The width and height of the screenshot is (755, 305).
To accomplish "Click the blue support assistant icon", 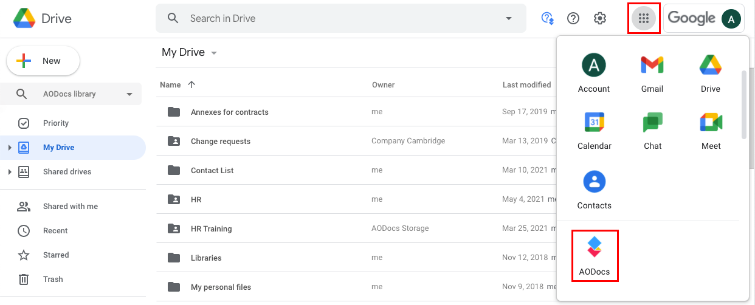I will coord(547,18).
